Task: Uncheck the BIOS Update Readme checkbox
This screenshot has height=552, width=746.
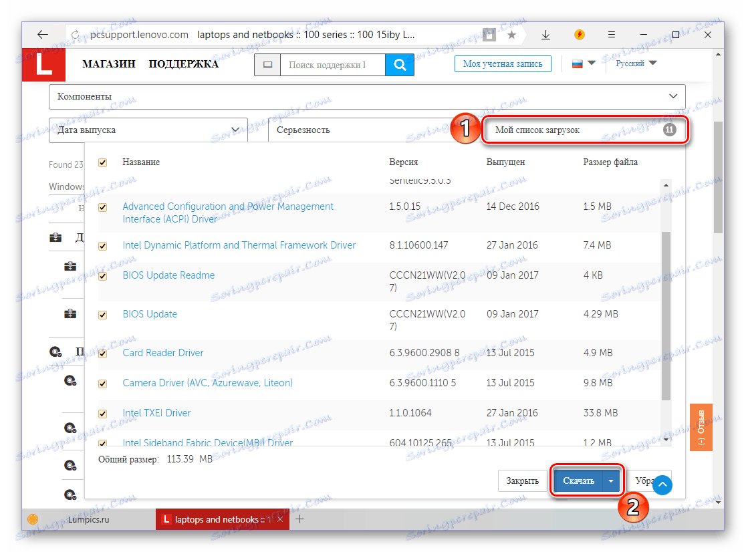Action: pyautogui.click(x=102, y=276)
